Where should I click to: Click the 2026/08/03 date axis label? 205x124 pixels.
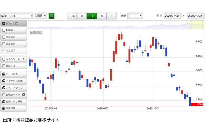pyautogui.click(x=51, y=108)
